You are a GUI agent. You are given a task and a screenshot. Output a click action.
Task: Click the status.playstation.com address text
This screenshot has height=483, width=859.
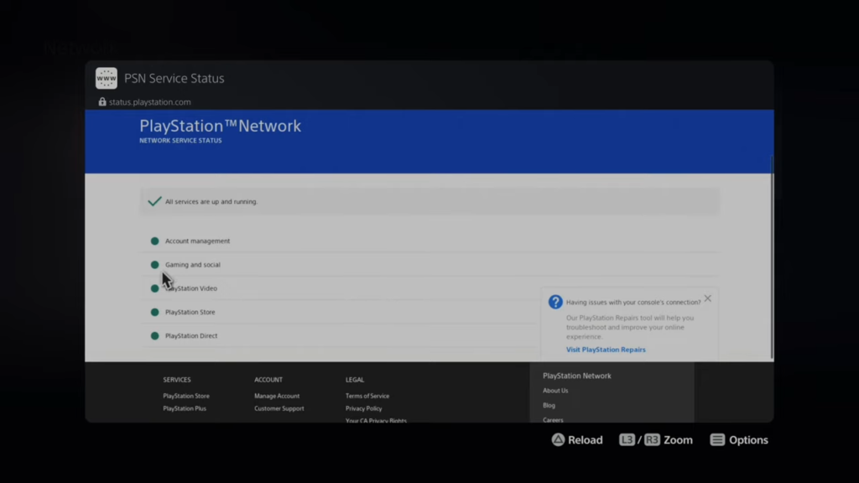pyautogui.click(x=149, y=101)
